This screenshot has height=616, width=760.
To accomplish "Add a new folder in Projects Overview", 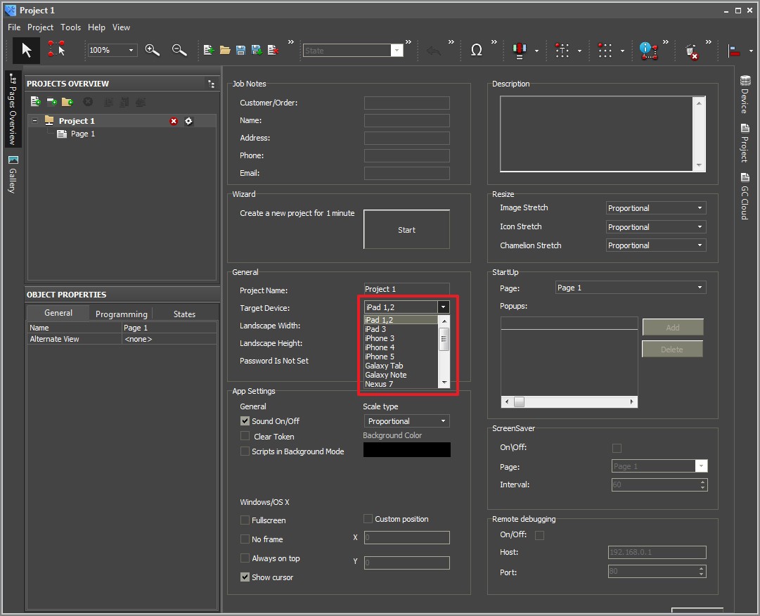I will pyautogui.click(x=66, y=101).
